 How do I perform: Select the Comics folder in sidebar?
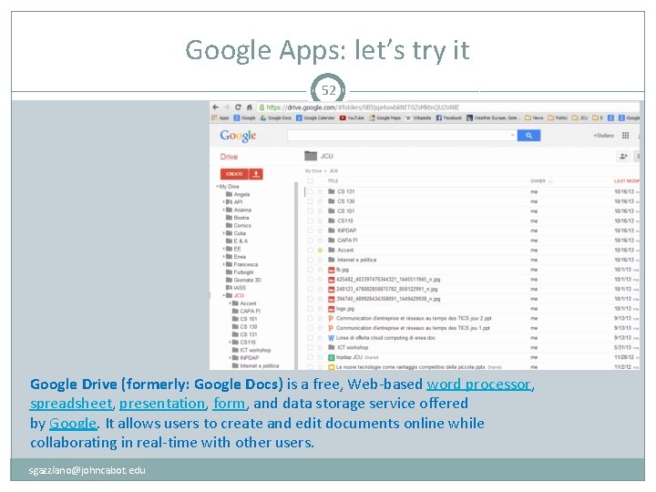point(239,226)
